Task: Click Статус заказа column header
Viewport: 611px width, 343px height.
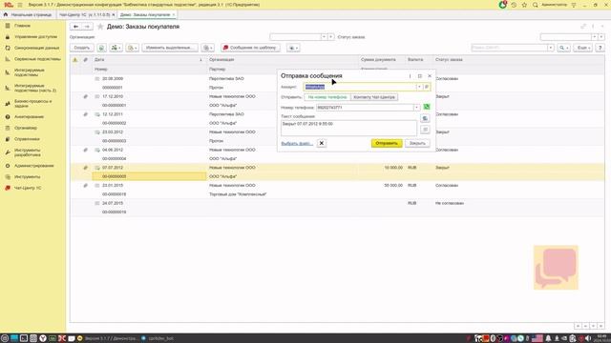Action: point(449,60)
